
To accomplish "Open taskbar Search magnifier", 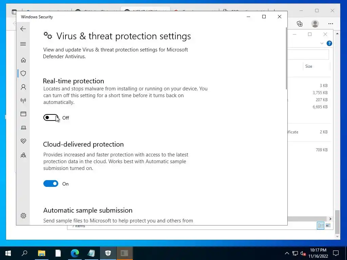I will [24, 253].
